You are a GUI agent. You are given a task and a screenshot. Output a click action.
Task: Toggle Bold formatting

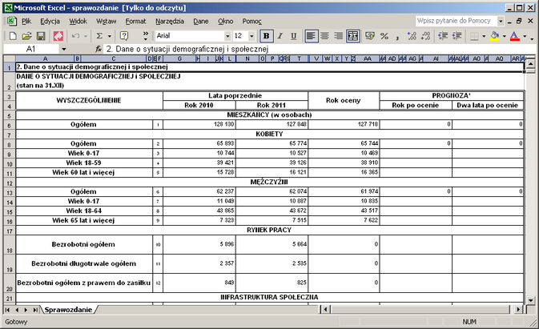click(x=267, y=36)
